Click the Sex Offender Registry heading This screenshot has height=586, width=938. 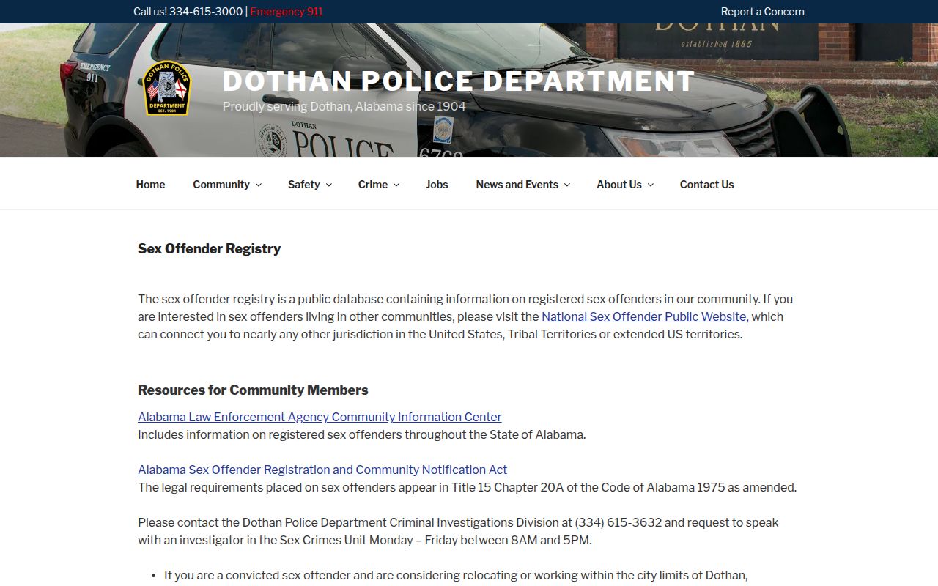pos(210,248)
